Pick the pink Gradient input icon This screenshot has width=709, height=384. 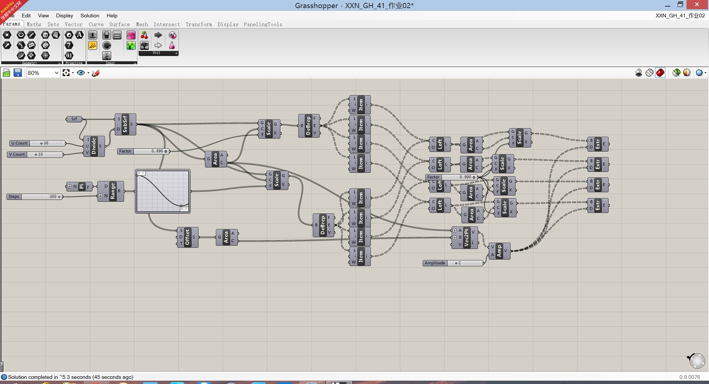click(131, 35)
